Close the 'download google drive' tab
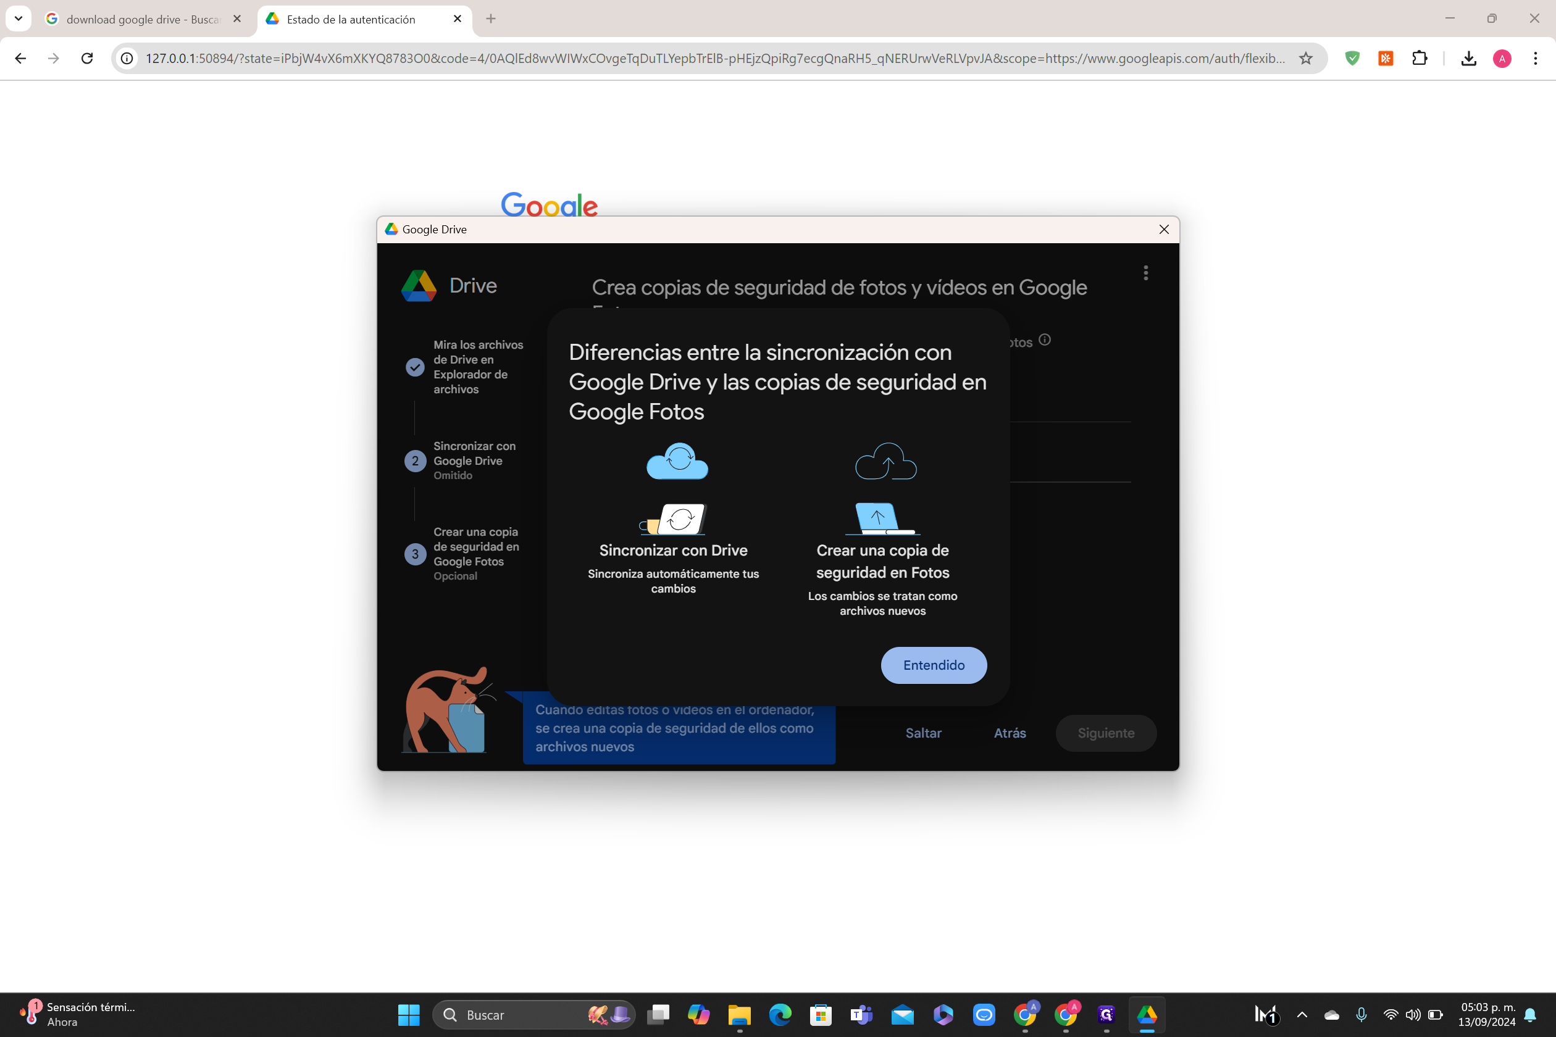The width and height of the screenshot is (1556, 1037). (237, 19)
